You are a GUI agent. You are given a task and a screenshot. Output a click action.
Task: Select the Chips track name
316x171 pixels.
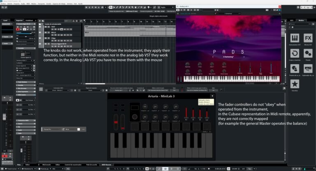pyautogui.click(x=53, y=38)
